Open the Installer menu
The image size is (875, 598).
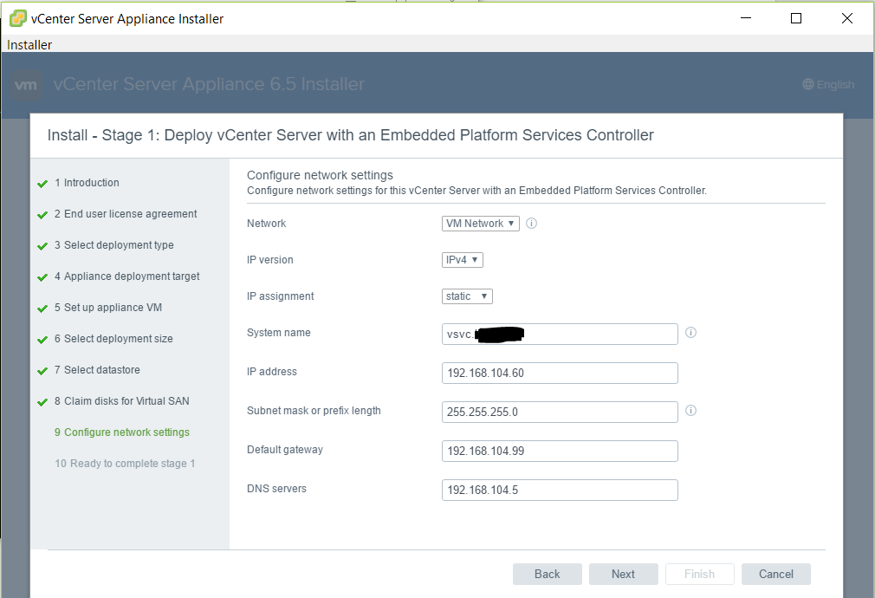(29, 45)
